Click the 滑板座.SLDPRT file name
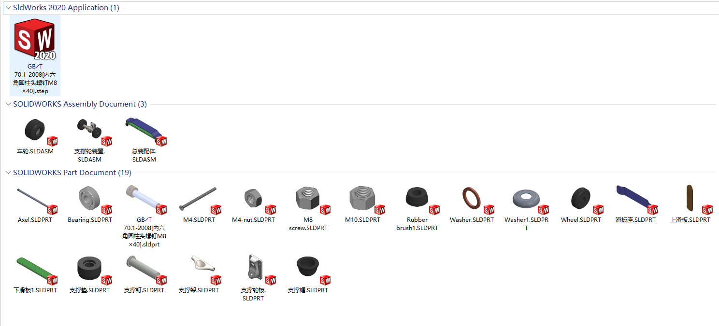 [636, 220]
